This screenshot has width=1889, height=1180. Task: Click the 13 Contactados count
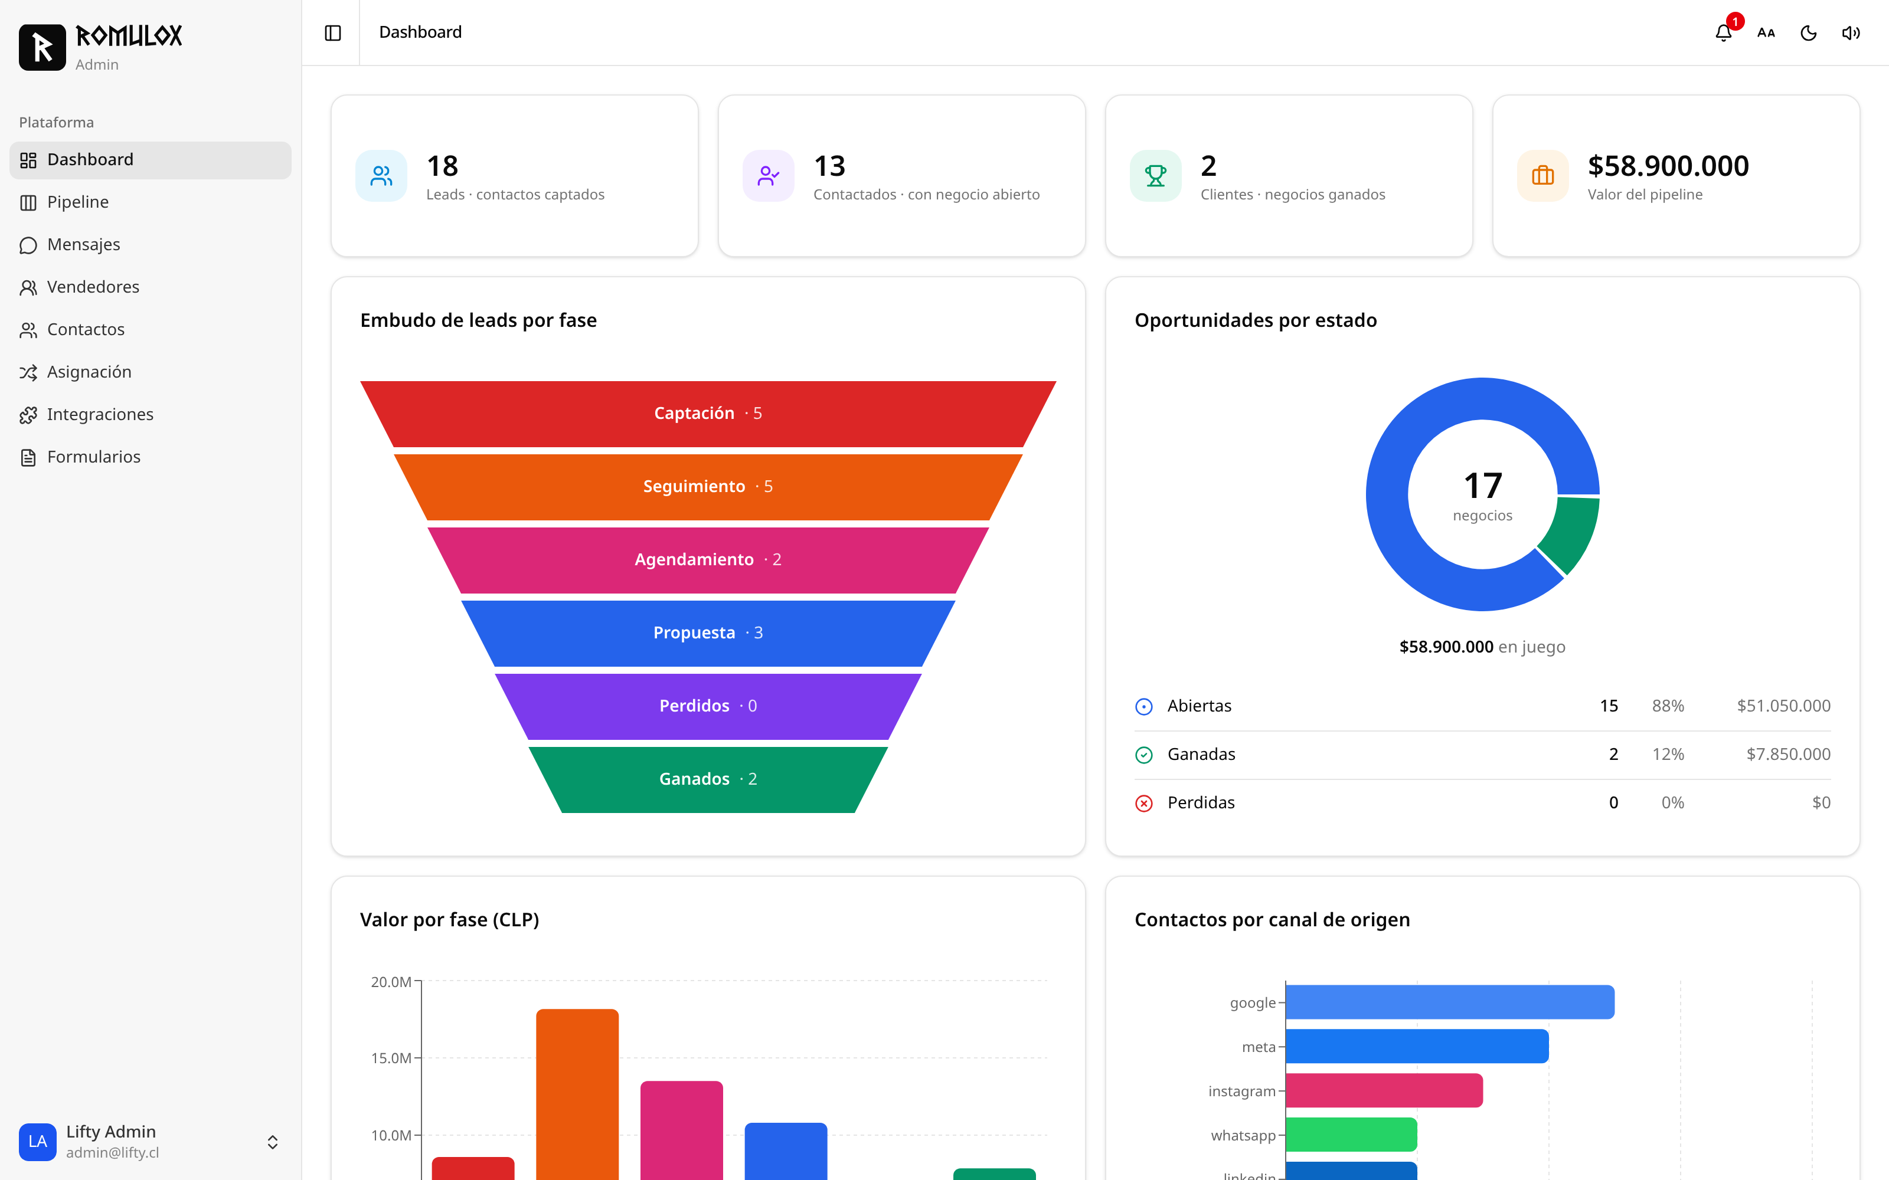click(x=830, y=165)
